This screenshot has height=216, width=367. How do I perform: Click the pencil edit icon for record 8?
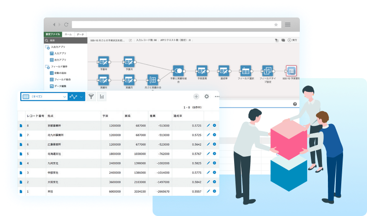[208, 125]
